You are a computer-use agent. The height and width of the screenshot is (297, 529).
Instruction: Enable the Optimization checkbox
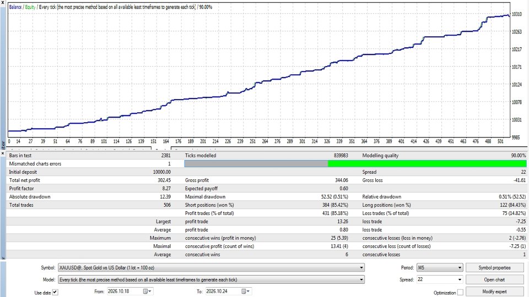coord(460,292)
